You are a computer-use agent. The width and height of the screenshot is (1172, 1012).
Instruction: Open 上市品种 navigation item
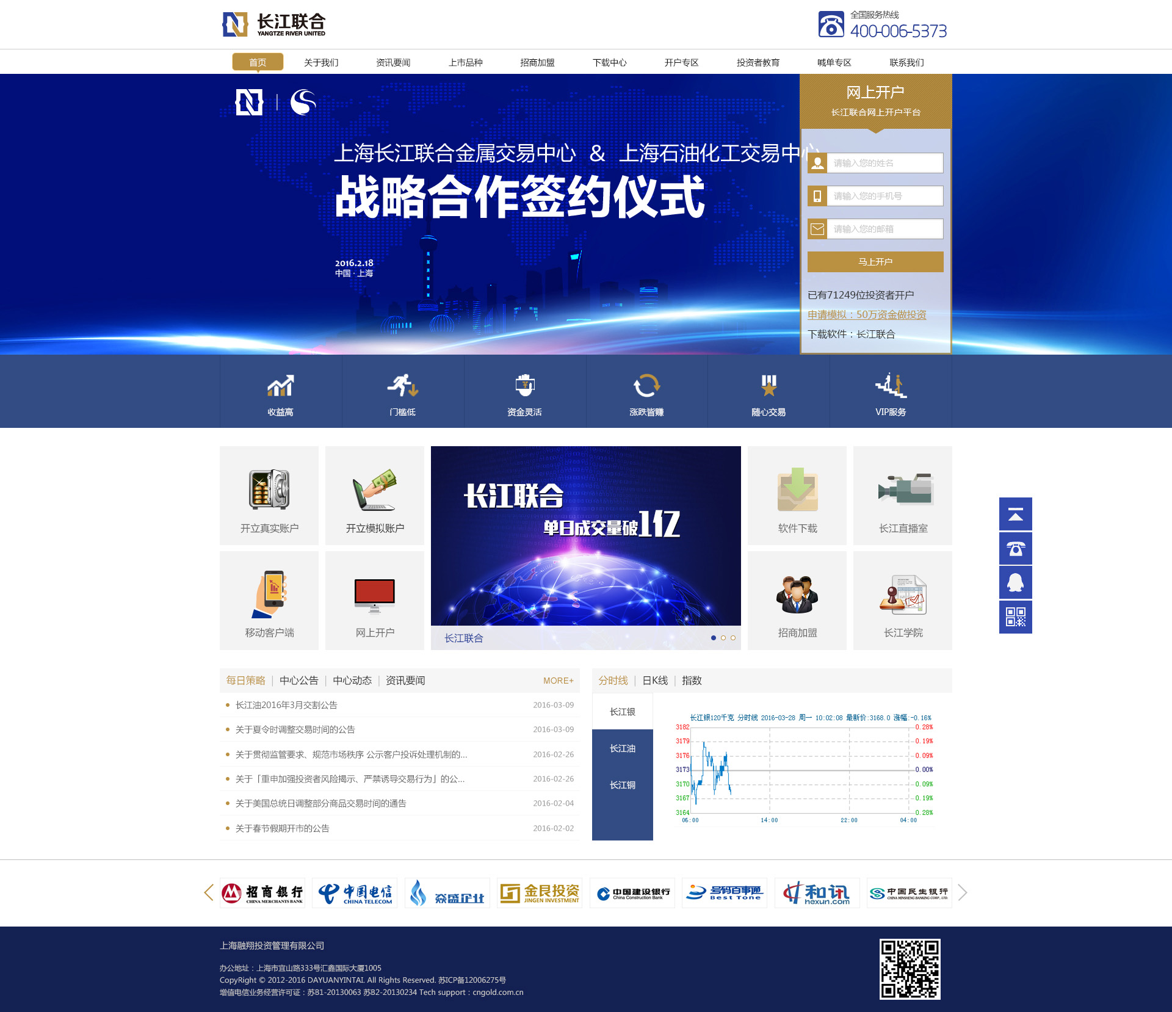pos(465,62)
